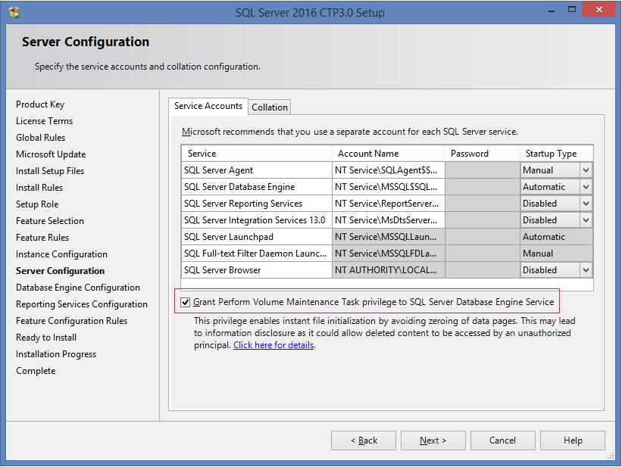This screenshot has width=622, height=467.
Task: Click the Manual startup value for Filter Daemon
Action: (557, 254)
